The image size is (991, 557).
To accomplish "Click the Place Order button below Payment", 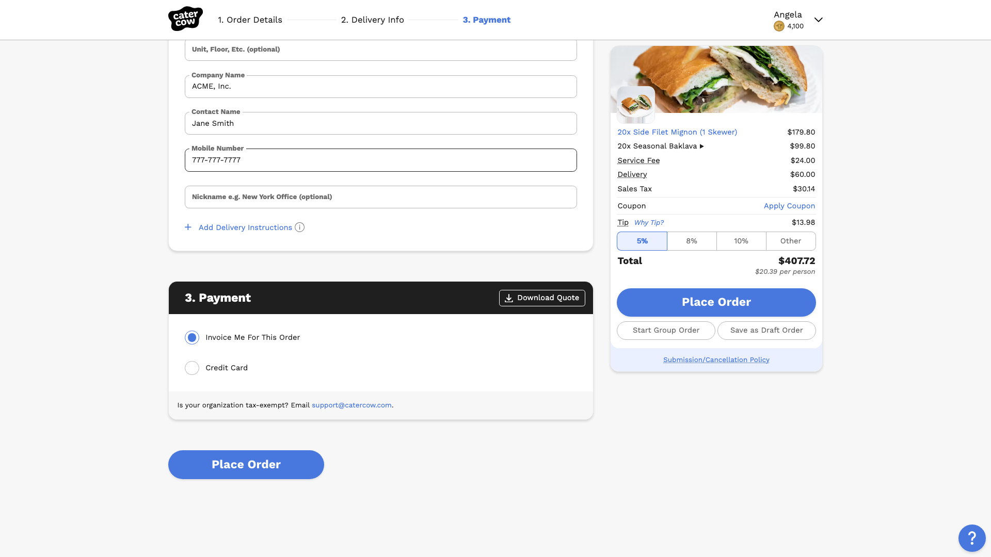I will point(246,465).
